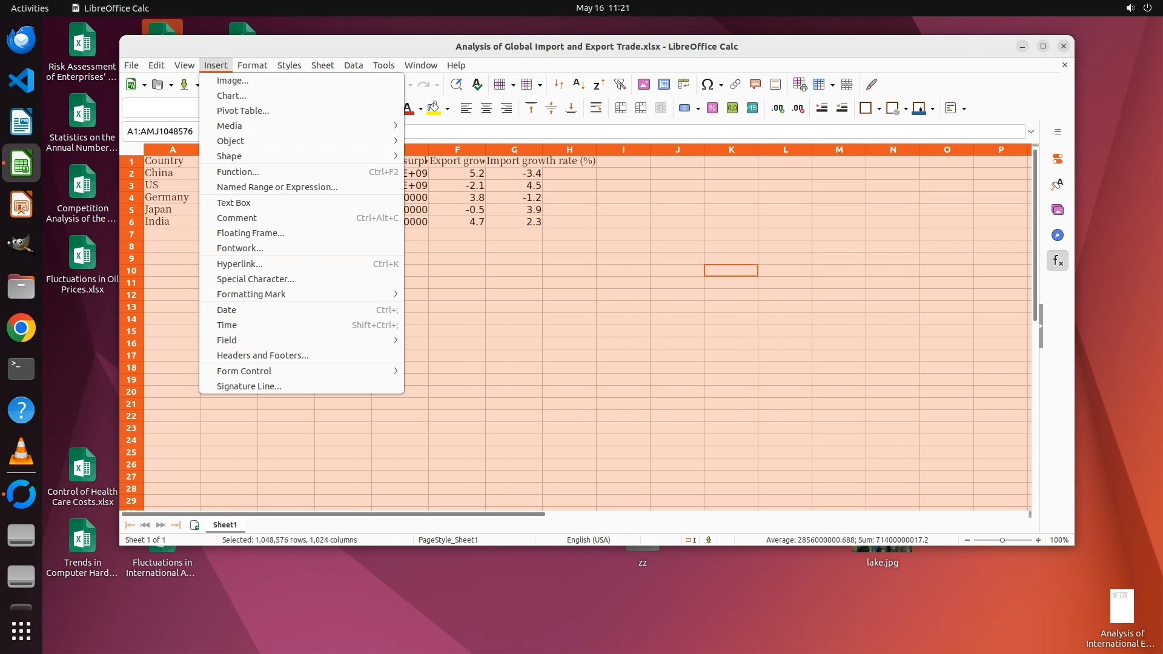Click the Spelling check icon
This screenshot has width=1163, height=654.
click(x=477, y=85)
